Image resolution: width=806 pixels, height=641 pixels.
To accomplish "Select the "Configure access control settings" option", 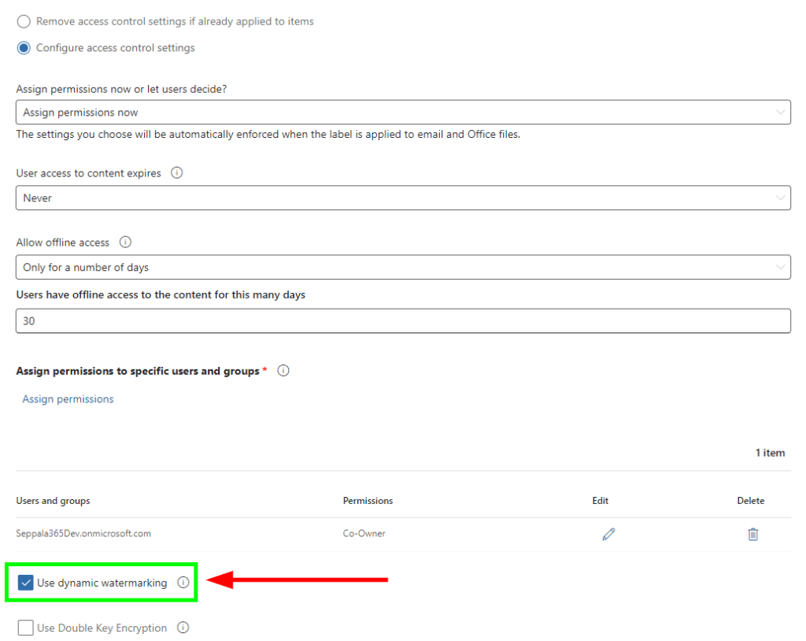I will 24,47.
